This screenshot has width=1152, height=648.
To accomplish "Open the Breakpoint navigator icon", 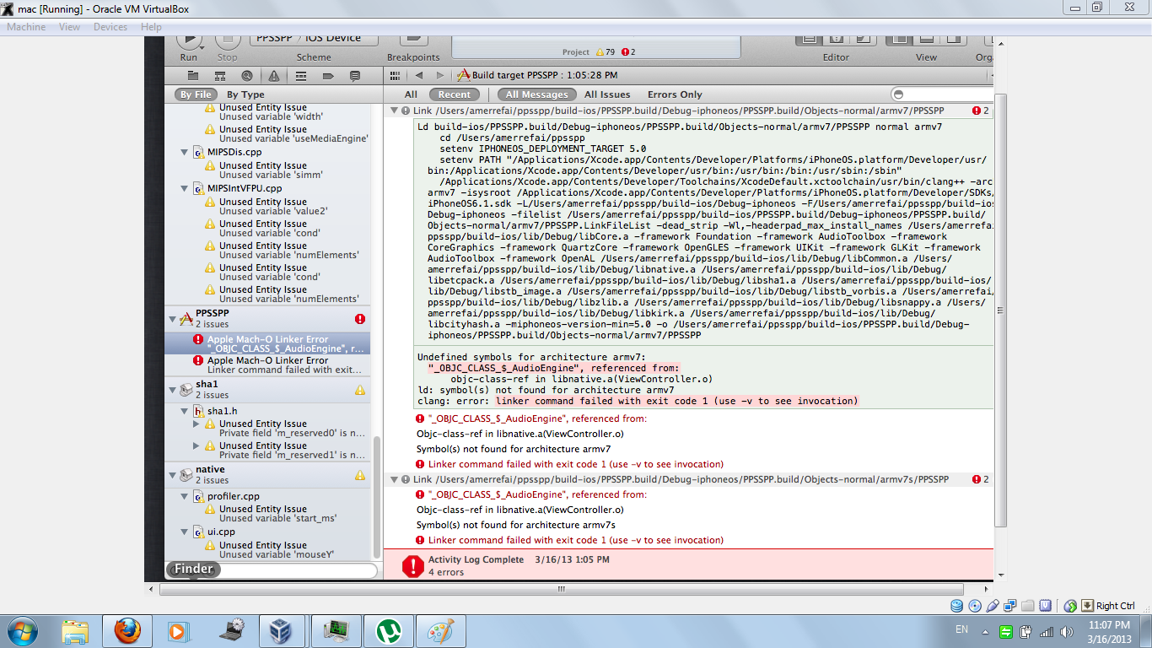I will pyautogui.click(x=328, y=76).
